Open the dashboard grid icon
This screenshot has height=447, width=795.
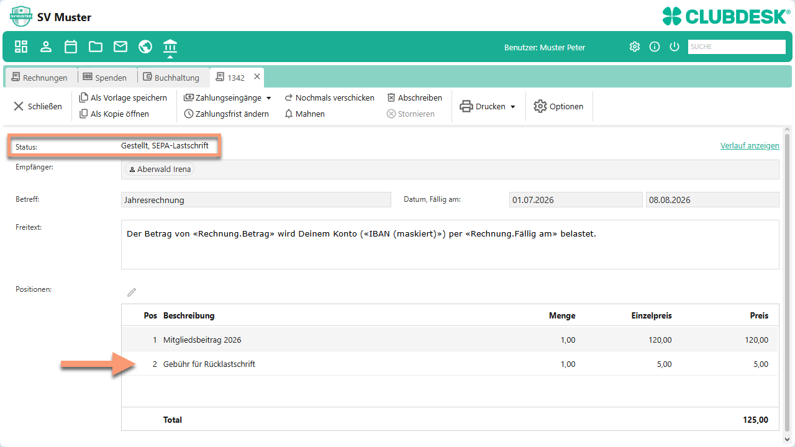tap(22, 47)
